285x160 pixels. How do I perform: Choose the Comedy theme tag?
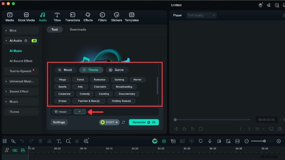click(x=84, y=94)
